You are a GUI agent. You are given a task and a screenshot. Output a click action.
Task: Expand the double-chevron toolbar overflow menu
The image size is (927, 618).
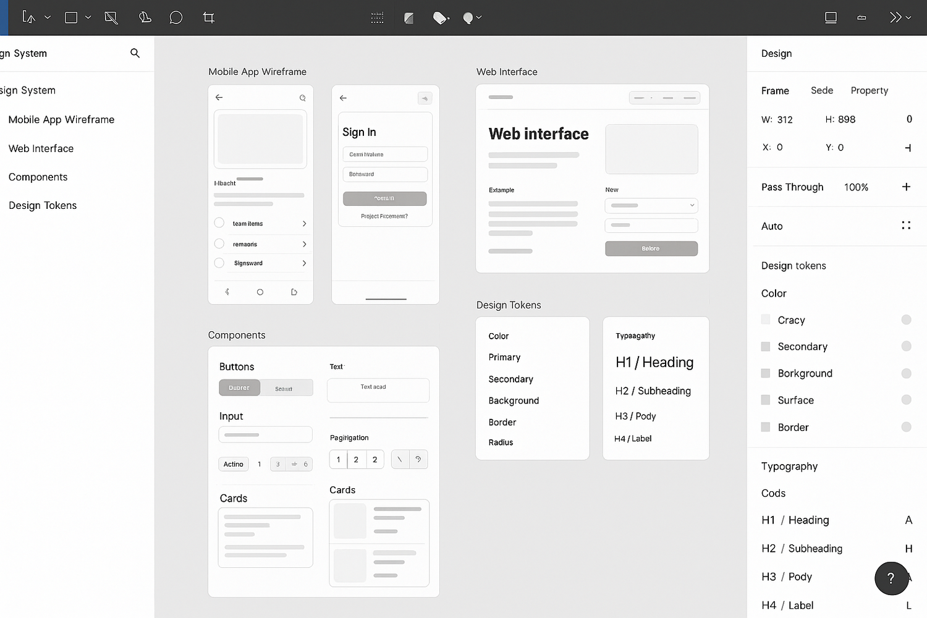click(x=899, y=17)
